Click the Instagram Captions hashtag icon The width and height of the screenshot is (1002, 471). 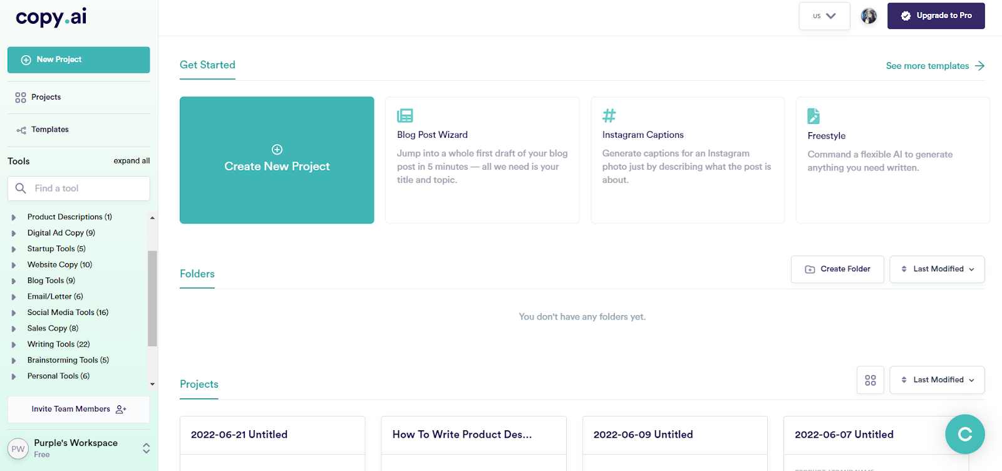click(609, 116)
